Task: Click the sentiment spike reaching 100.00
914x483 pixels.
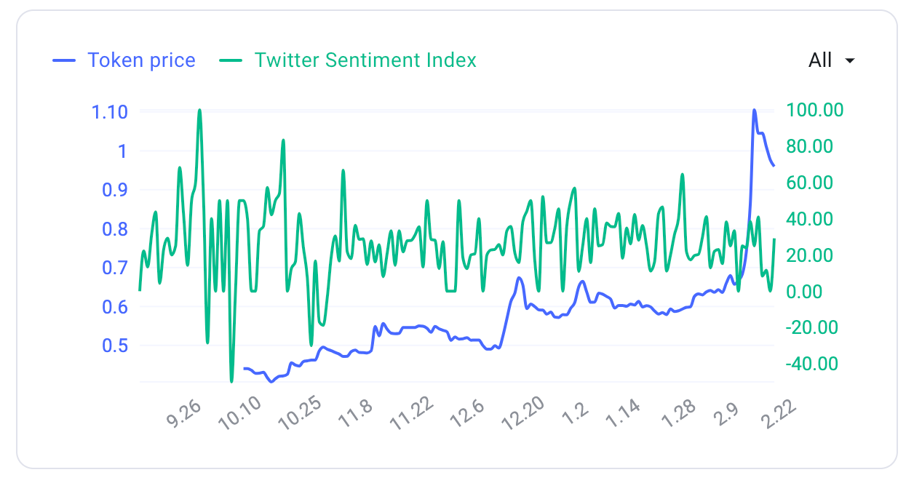Action: 198,111
